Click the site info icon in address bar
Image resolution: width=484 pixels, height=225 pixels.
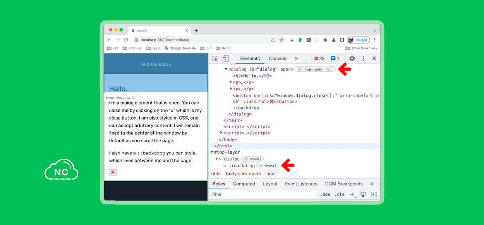pos(136,40)
